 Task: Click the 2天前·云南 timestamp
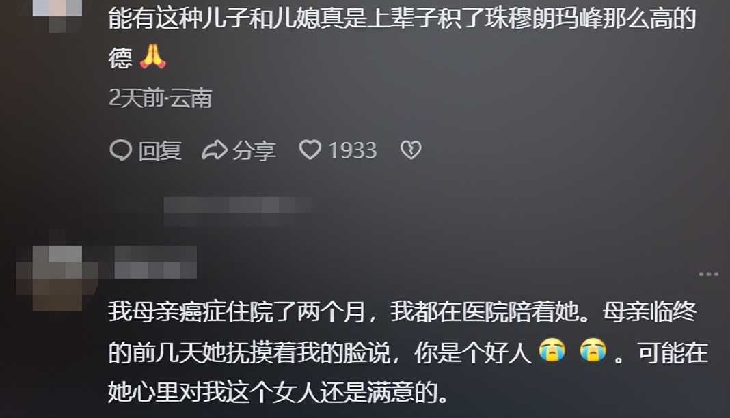click(x=161, y=98)
